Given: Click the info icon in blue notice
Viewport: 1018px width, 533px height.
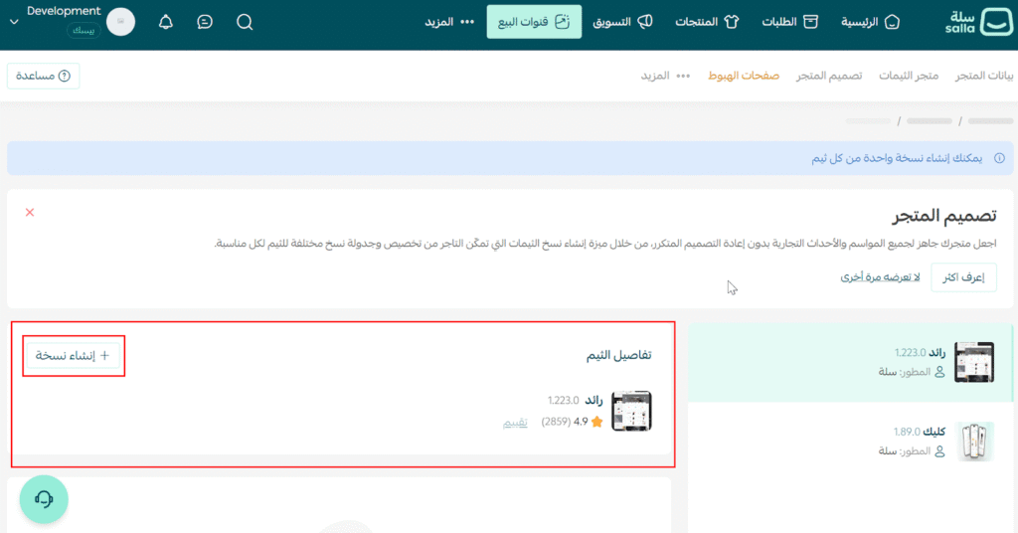Looking at the screenshot, I should (999, 158).
